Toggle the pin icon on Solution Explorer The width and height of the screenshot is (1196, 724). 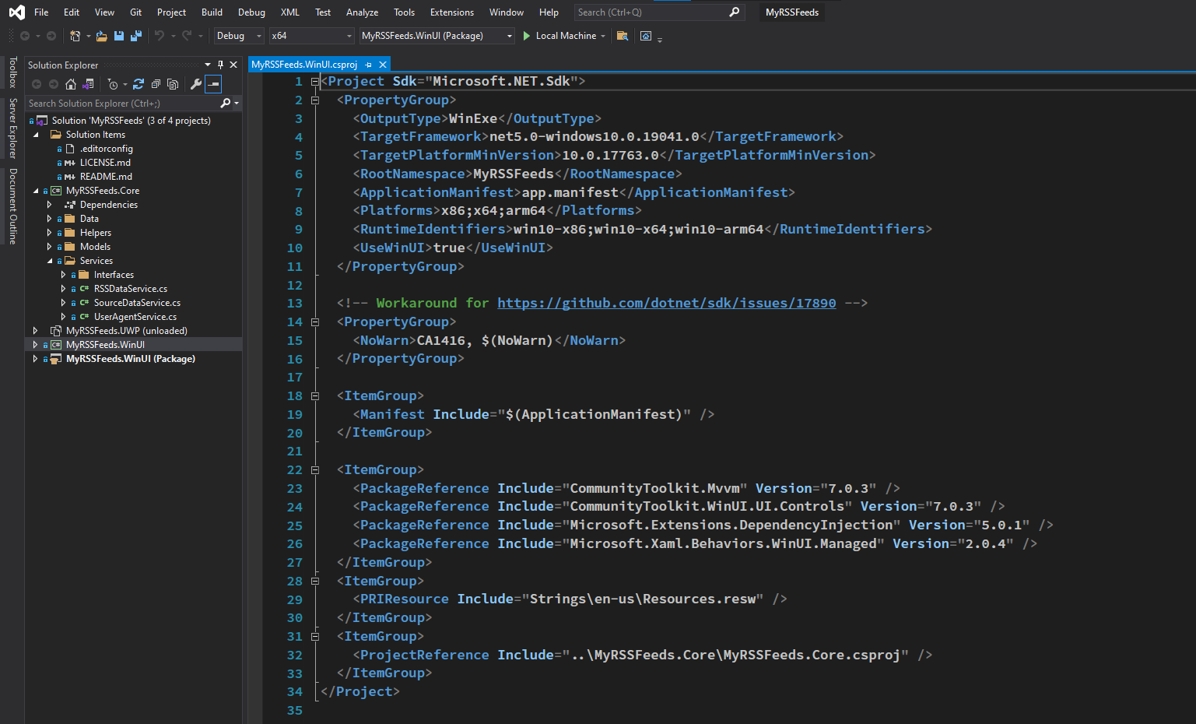220,65
